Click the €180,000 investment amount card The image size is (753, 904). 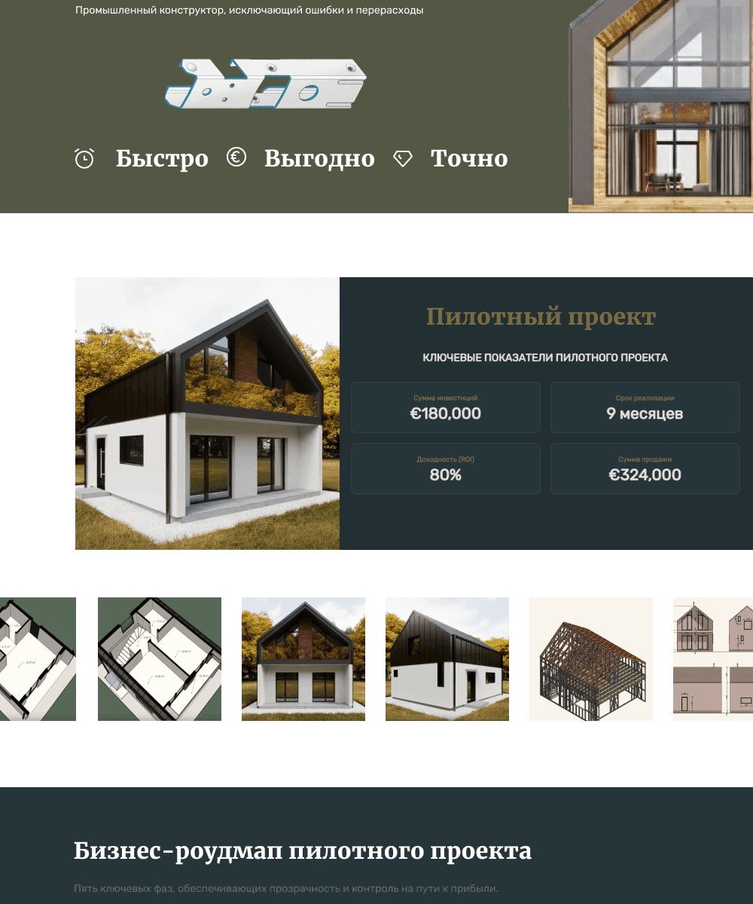click(x=446, y=408)
